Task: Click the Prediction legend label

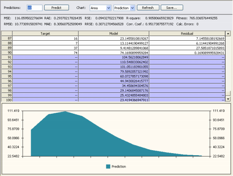Action: click(119, 167)
